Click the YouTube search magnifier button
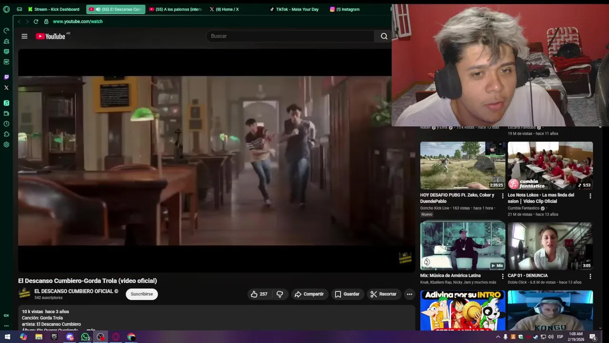This screenshot has height=343, width=609. coord(384,36)
